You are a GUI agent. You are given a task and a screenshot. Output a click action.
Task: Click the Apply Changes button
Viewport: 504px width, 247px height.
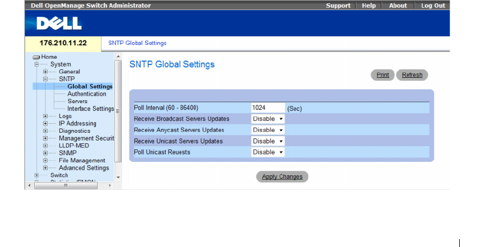click(282, 176)
